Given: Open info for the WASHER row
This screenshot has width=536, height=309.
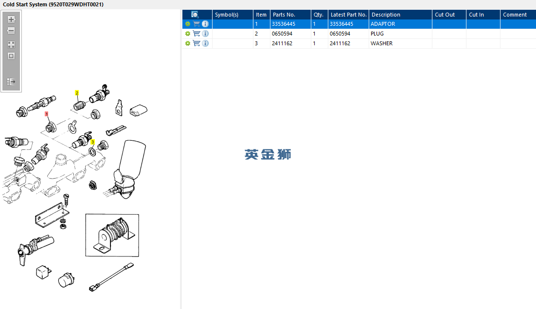Looking at the screenshot, I should [205, 43].
